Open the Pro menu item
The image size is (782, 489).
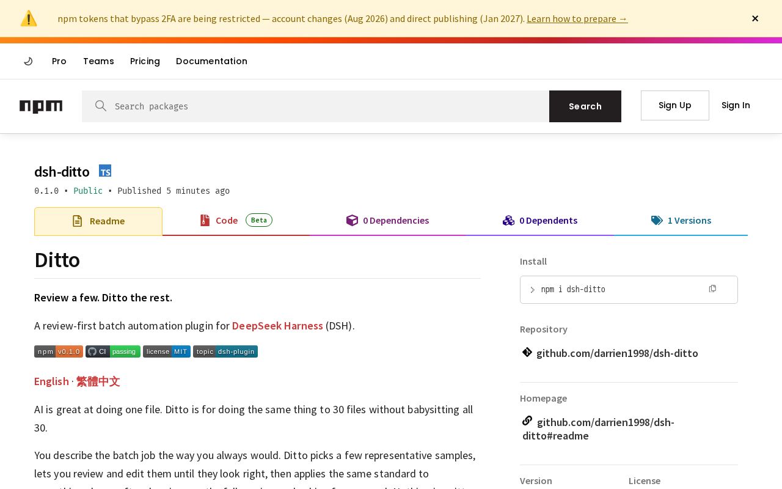(x=59, y=61)
